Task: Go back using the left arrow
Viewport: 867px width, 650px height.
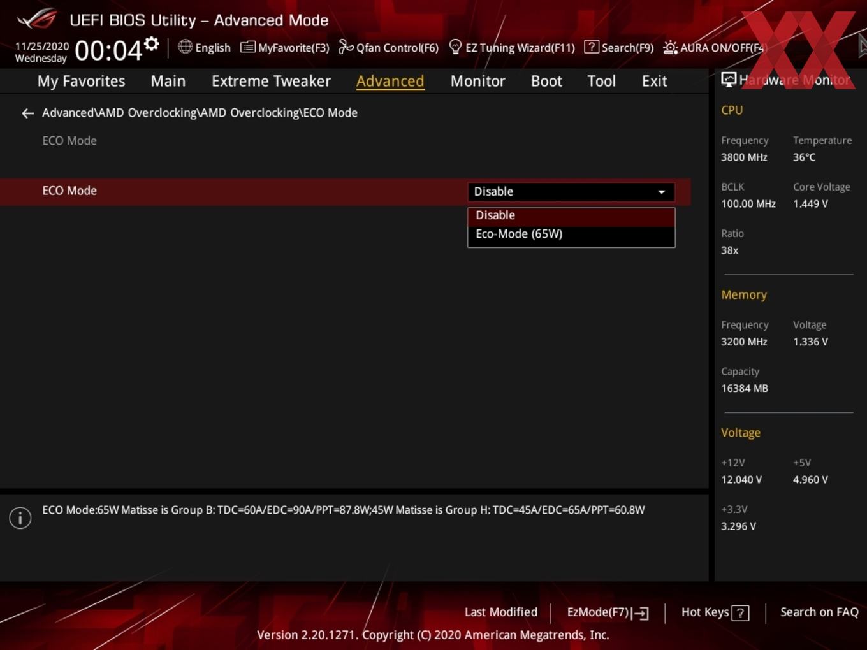Action: (27, 113)
